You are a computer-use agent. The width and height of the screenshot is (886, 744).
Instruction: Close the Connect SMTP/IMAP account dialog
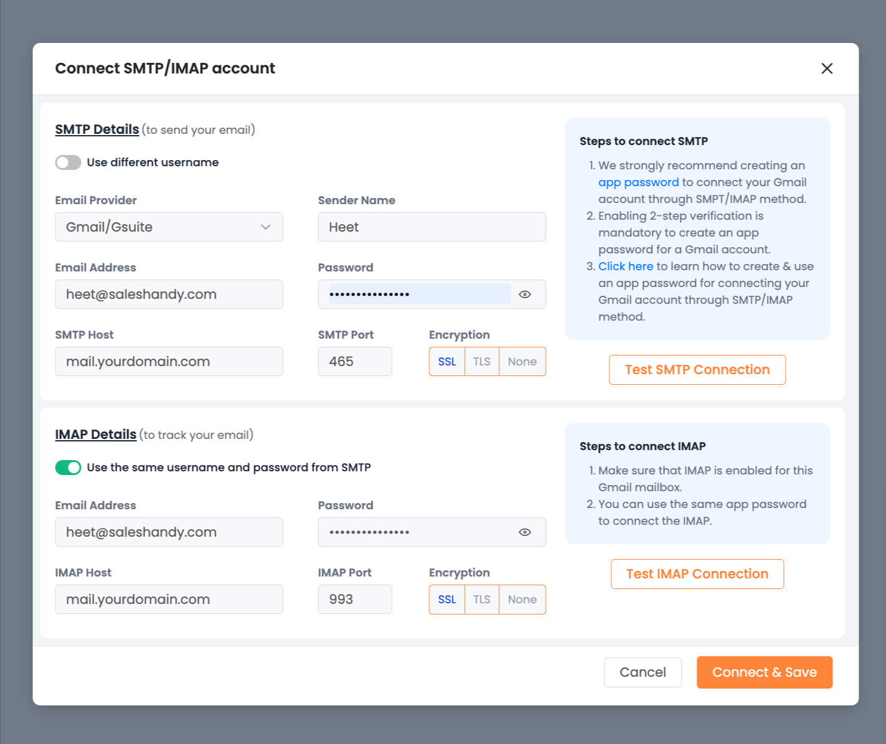[x=827, y=68]
